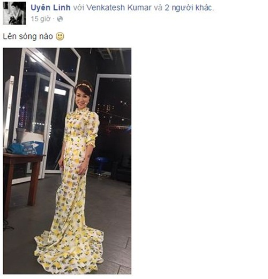This screenshot has height=279, width=268.
Task: Enlarge the attached post photo
Action: pyautogui.click(x=67, y=161)
